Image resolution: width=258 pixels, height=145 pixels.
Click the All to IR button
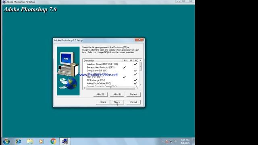[117, 94]
